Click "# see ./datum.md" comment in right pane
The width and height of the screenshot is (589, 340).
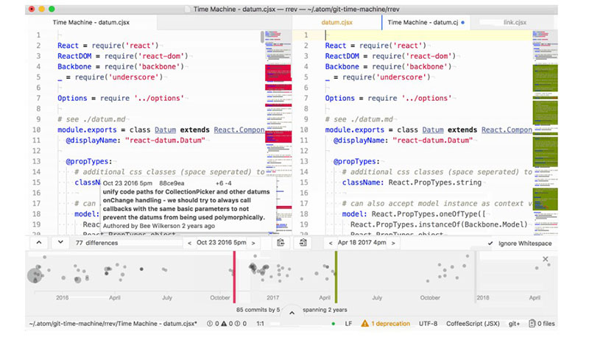[x=359, y=119]
